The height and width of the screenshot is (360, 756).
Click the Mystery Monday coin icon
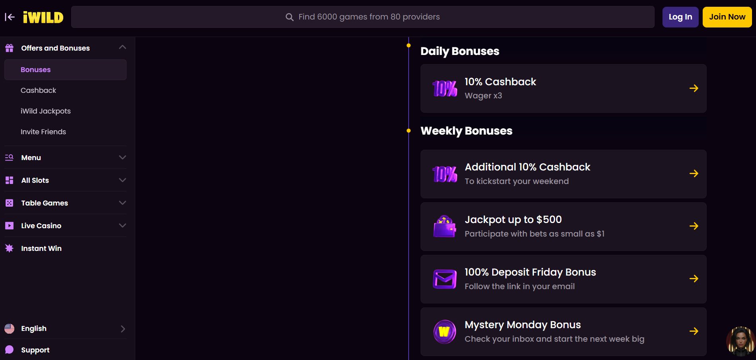click(444, 332)
